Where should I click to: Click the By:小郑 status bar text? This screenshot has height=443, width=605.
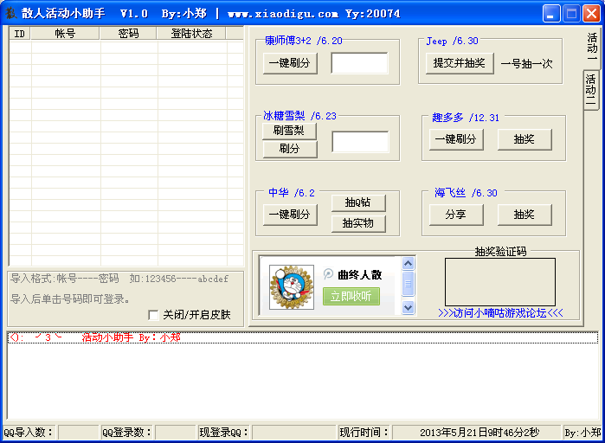582,433
